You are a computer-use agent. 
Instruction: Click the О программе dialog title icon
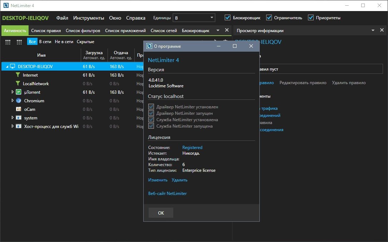(149, 46)
